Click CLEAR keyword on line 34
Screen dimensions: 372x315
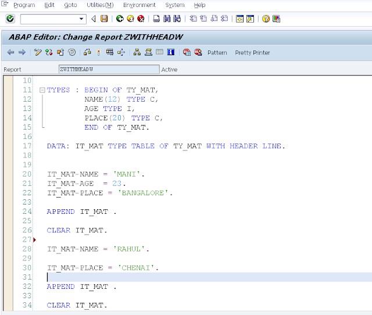[58, 305]
